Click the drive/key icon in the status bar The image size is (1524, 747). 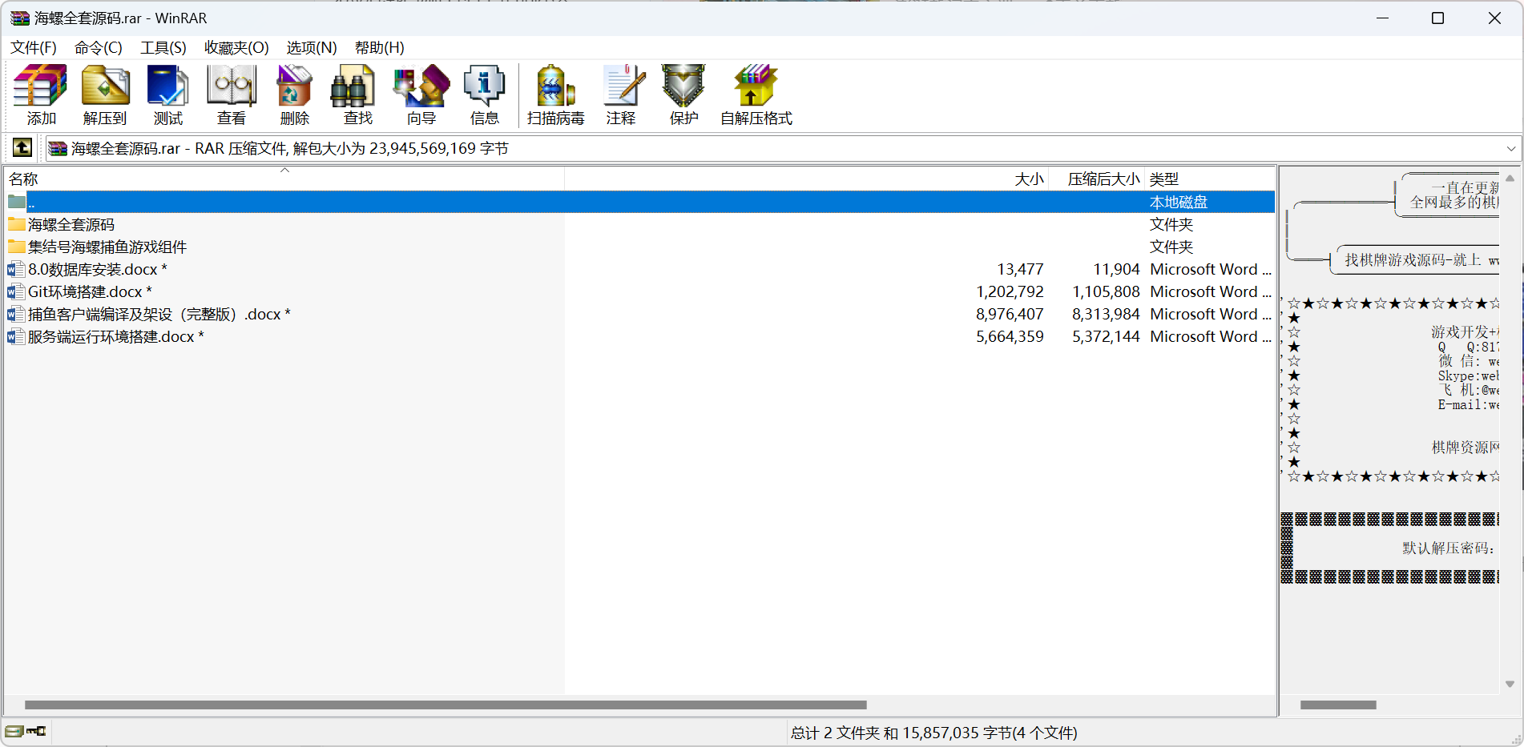tap(26, 731)
